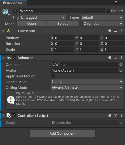This screenshot has width=125, height=145.
Task: Click the Rotation Y field
Action: click(x=89, y=43)
